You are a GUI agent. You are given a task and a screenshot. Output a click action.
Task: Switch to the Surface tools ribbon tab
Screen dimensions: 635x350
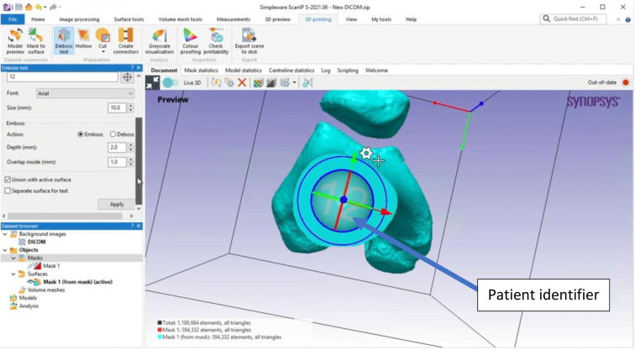pos(129,19)
